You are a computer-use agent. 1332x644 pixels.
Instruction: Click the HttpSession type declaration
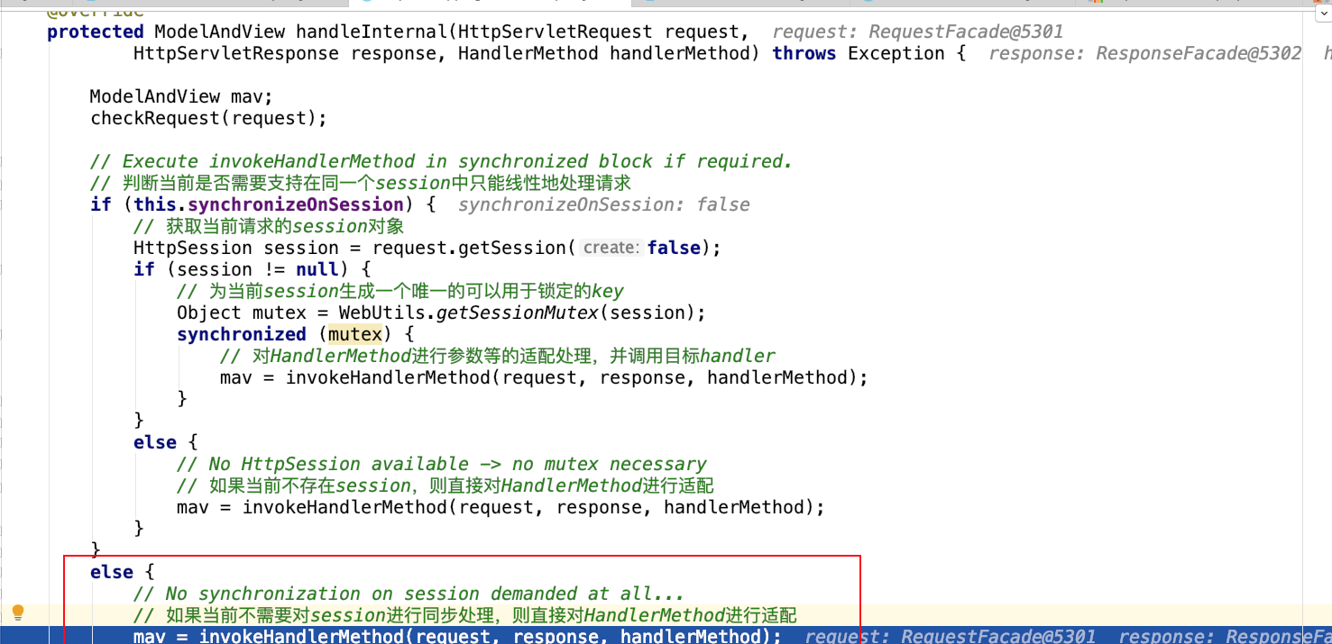click(193, 248)
